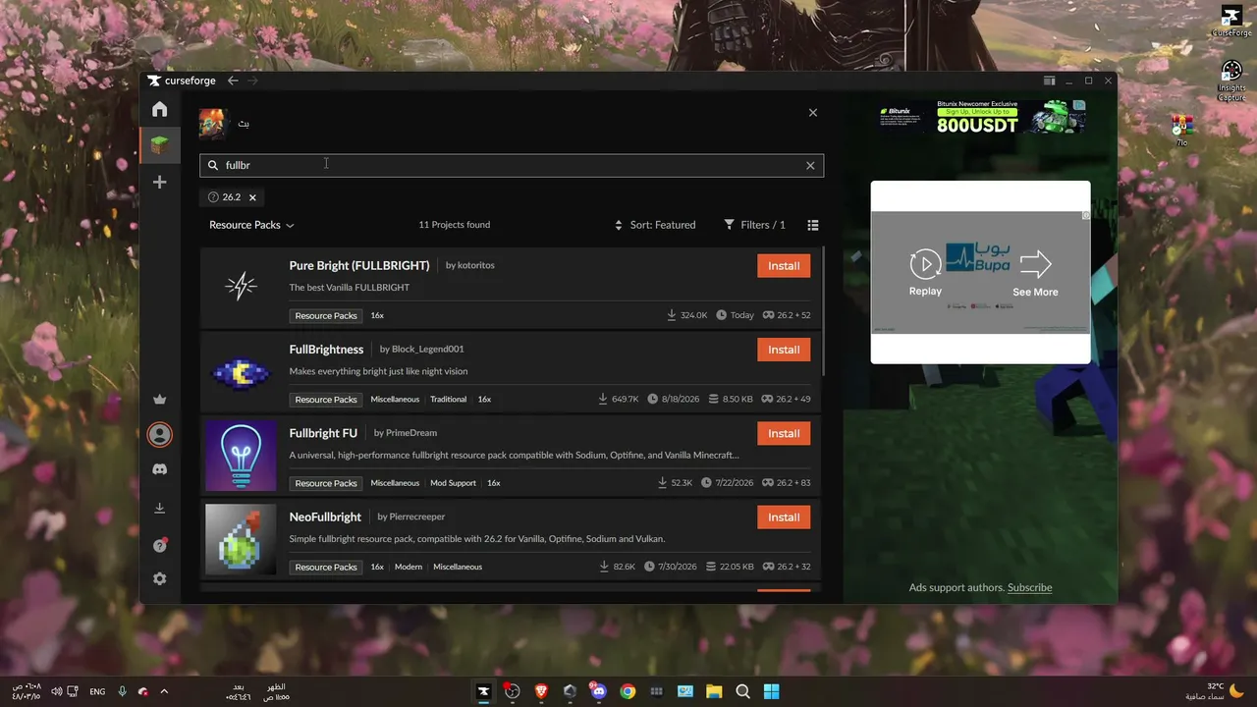View author Block_Legend001 profile
The image size is (1257, 707).
point(428,350)
